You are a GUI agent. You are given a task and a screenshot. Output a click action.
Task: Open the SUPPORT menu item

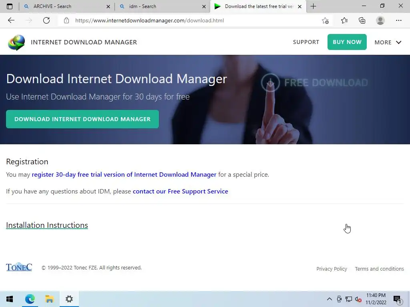coord(306,42)
